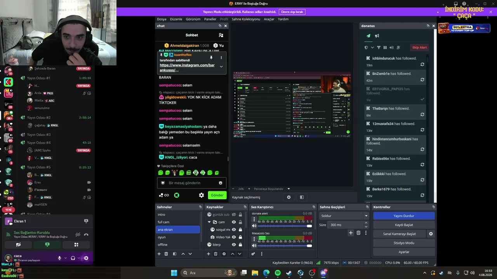Open properties for Kaynak seçilmemiş bar
The width and height of the screenshot is (497, 279).
(289, 197)
